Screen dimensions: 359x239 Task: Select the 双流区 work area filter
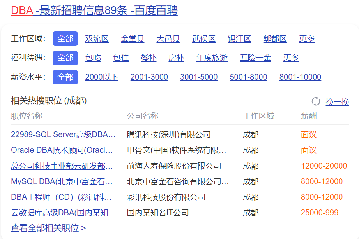pos(97,39)
